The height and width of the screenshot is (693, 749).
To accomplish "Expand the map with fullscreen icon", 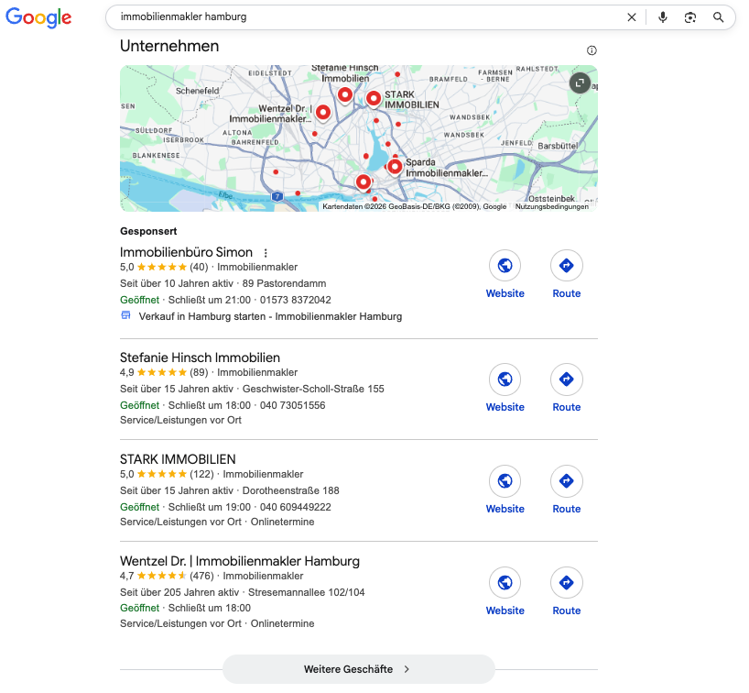I will pos(580,83).
